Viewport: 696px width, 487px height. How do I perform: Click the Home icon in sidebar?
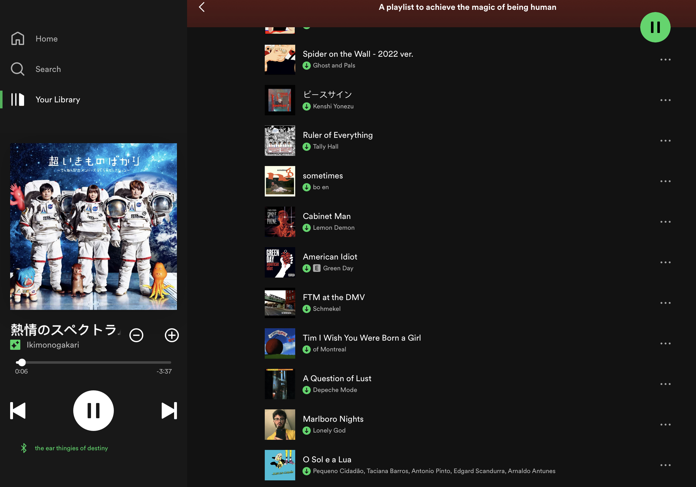click(18, 39)
